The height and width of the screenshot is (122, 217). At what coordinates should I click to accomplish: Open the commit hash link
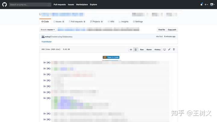(159, 36)
